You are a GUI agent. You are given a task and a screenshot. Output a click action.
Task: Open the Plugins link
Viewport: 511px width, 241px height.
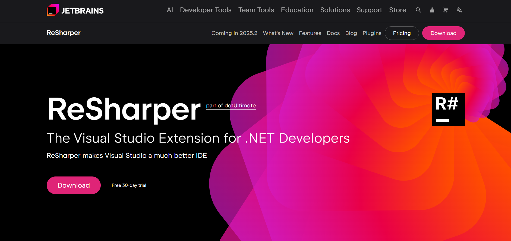click(372, 33)
